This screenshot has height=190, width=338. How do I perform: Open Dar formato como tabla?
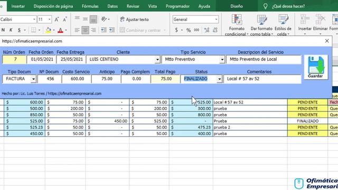(x=261, y=25)
